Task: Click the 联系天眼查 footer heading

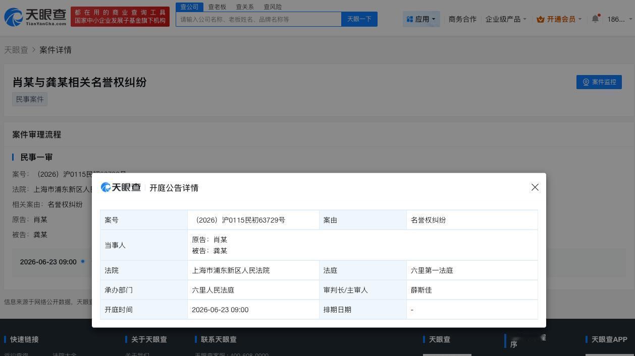Action: coord(219,339)
